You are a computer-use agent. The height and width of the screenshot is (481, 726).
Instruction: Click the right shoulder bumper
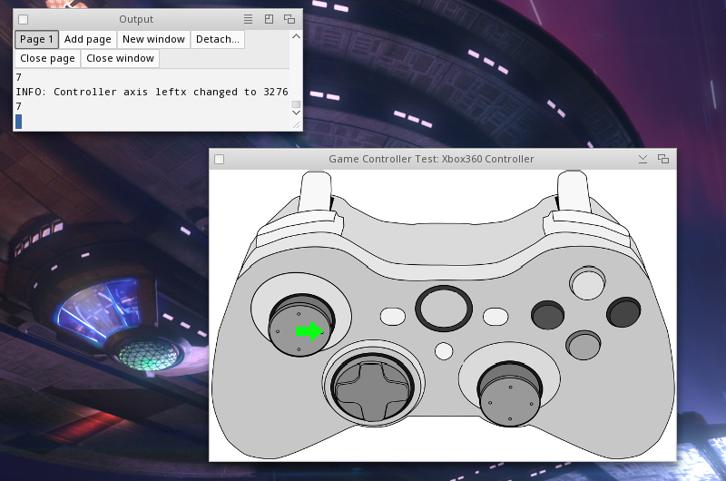coord(586,227)
